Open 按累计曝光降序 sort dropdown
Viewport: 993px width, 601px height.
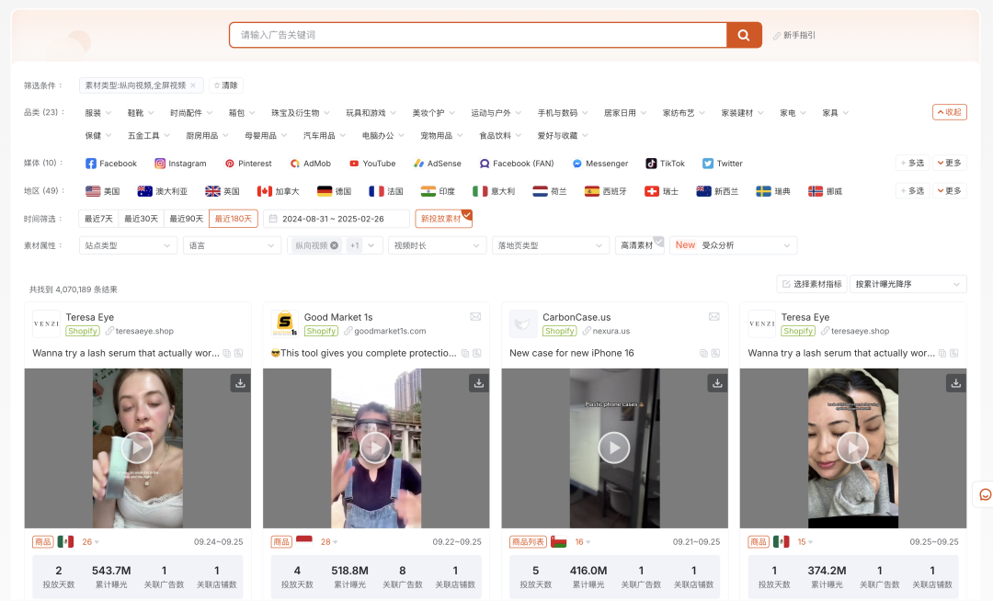[907, 284]
